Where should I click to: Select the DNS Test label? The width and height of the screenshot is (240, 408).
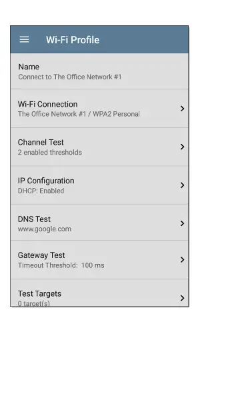click(x=34, y=219)
